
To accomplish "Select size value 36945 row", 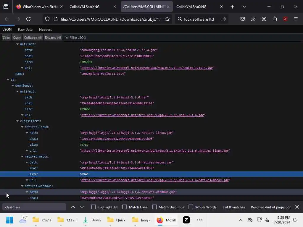I will 151,174.
